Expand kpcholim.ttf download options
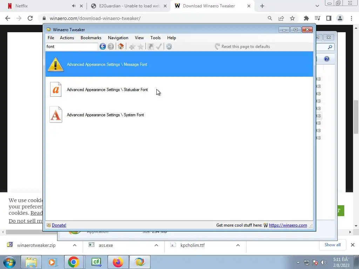The image size is (359, 269). click(x=238, y=245)
